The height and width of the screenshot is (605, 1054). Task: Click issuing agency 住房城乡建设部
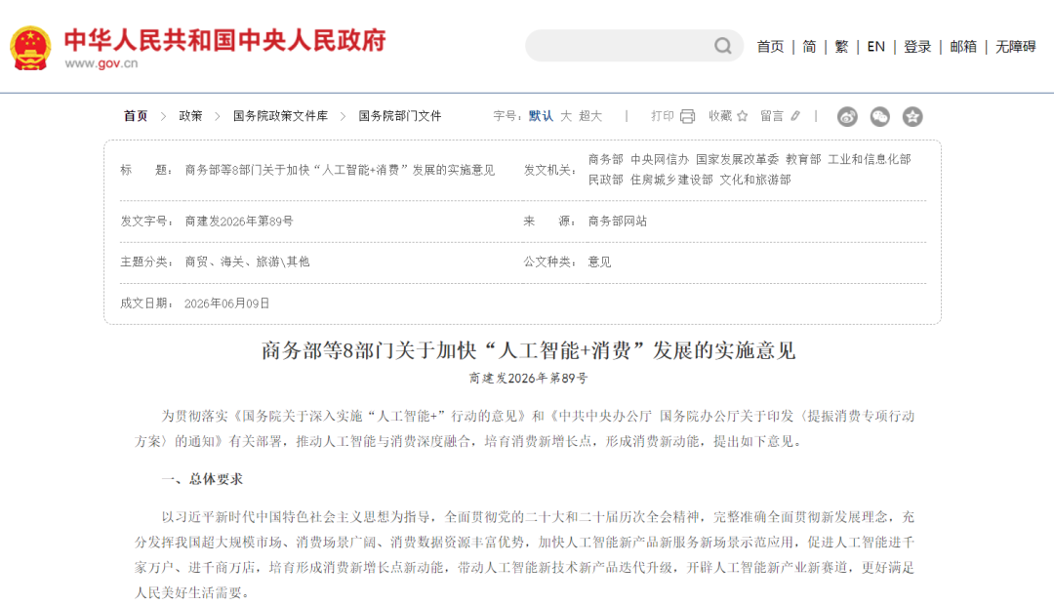pos(671,180)
